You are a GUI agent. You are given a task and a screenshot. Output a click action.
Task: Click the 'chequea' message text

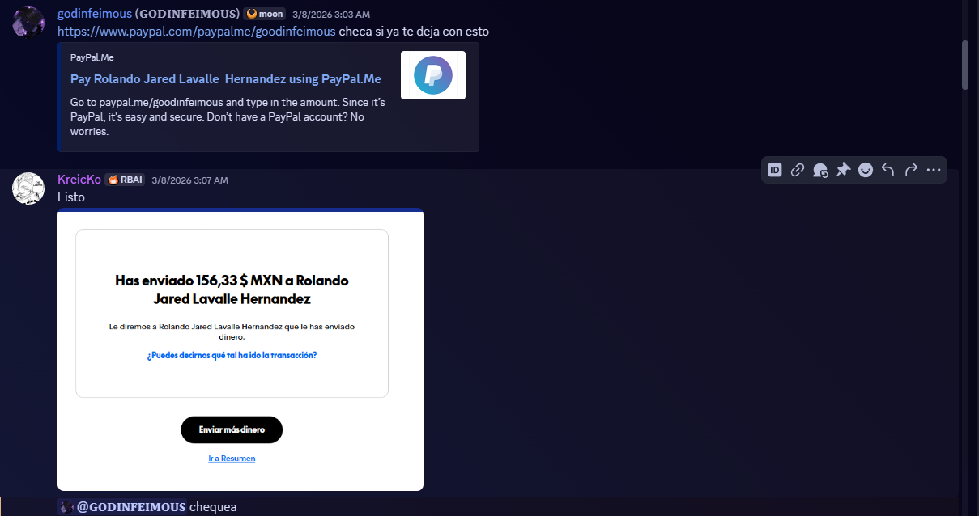[213, 507]
